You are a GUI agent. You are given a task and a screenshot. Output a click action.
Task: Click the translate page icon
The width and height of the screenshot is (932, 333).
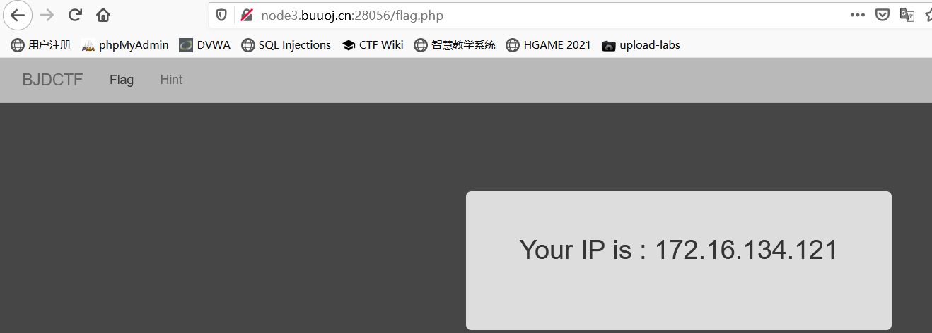[x=907, y=15]
